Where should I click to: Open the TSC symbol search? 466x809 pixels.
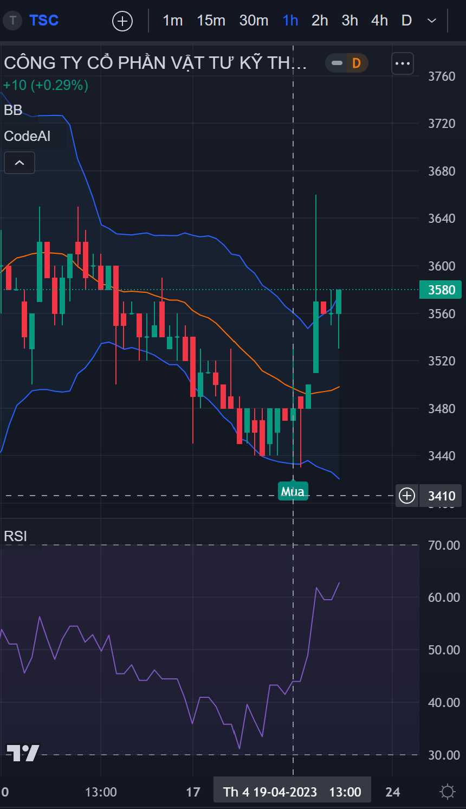click(x=44, y=21)
